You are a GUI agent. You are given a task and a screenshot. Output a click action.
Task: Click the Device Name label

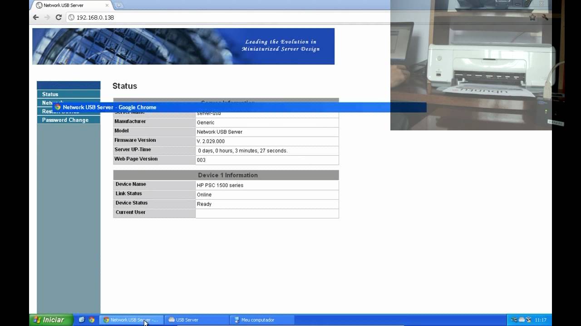(x=131, y=184)
